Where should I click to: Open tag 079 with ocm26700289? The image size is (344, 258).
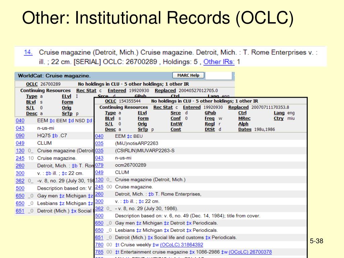pos(99,165)
